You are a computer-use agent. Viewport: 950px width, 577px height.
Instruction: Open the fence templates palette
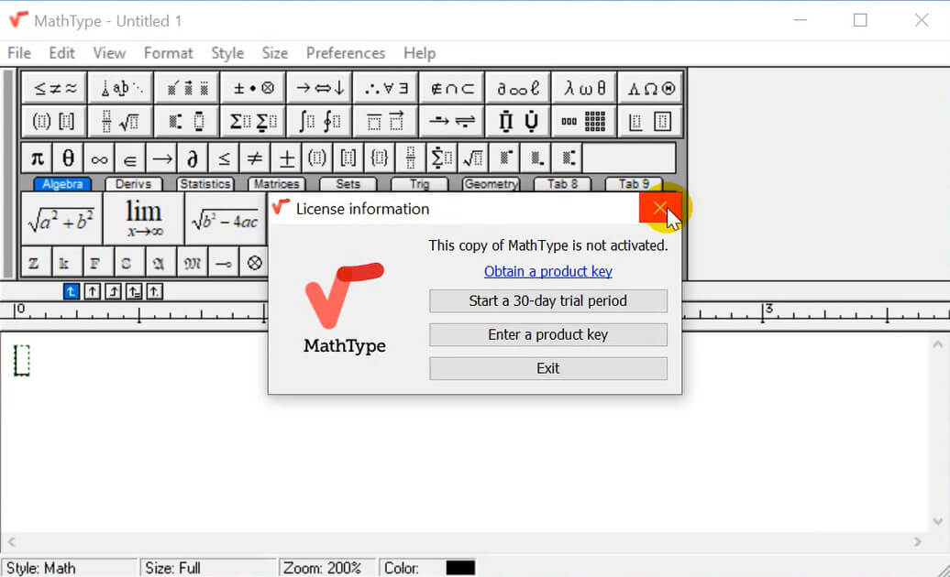(x=54, y=121)
